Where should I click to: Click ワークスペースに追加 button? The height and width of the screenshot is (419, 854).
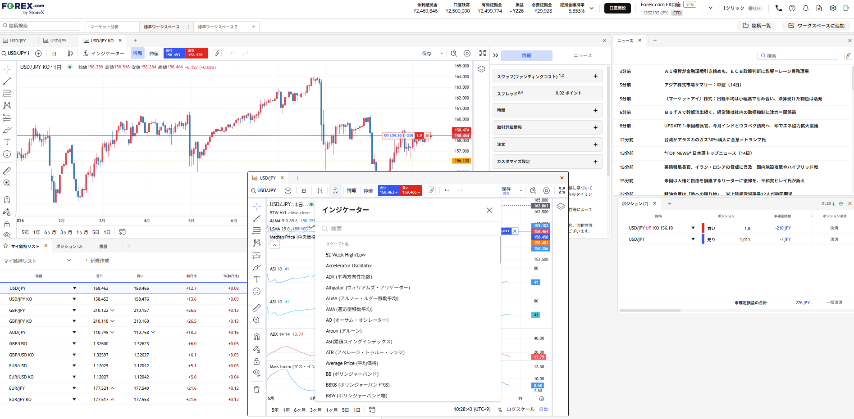tap(816, 26)
